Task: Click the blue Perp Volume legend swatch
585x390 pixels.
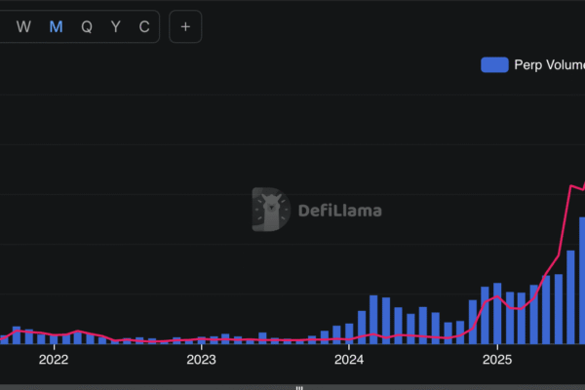Action: pyautogui.click(x=494, y=64)
